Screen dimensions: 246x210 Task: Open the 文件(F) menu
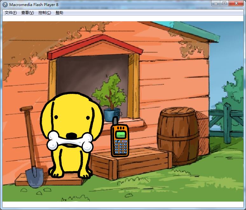click(10, 13)
